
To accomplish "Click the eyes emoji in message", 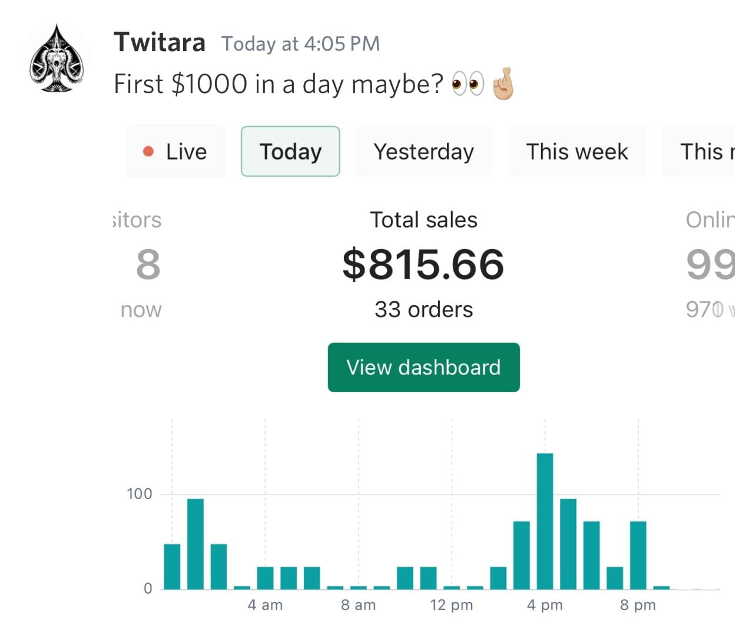I will [467, 84].
